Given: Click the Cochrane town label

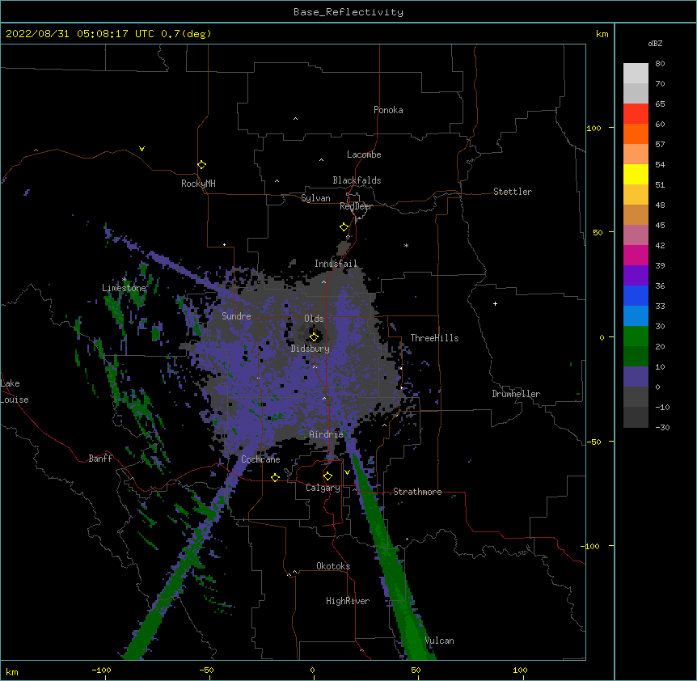Looking at the screenshot, I should click(x=260, y=459).
